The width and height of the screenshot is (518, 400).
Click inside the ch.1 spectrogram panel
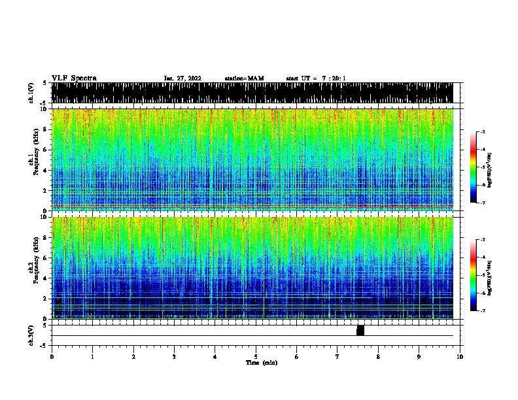(252, 159)
